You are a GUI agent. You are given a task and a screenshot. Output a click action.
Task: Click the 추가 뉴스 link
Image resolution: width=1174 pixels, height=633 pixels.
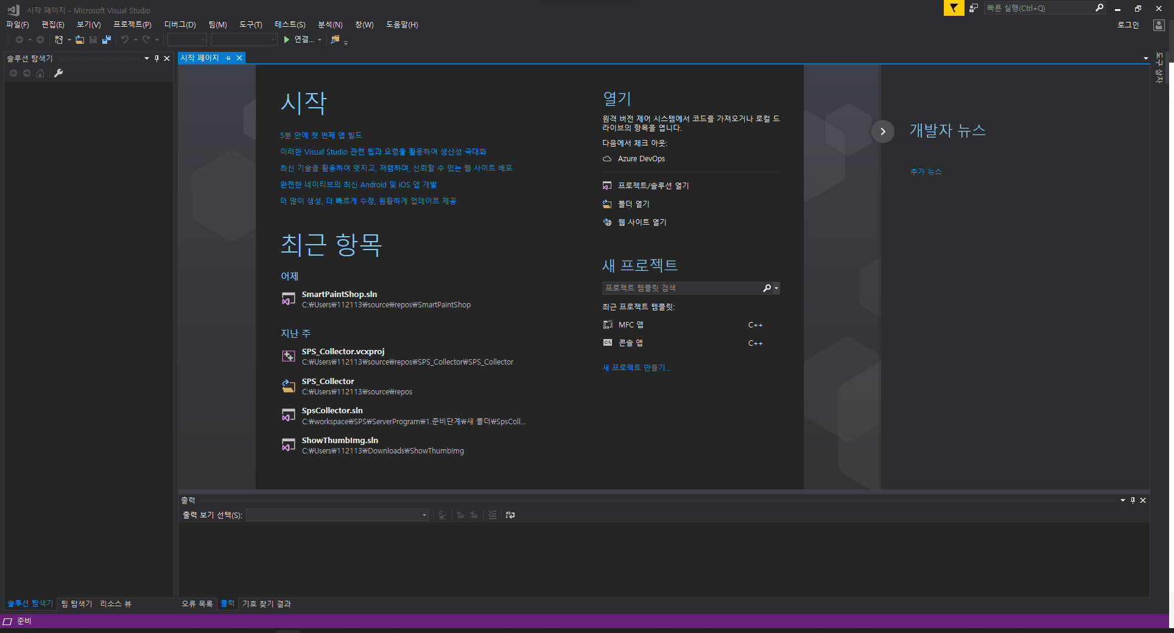[926, 172]
